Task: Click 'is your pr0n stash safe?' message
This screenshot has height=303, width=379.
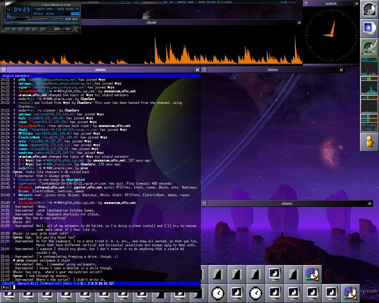Action: click(47, 233)
